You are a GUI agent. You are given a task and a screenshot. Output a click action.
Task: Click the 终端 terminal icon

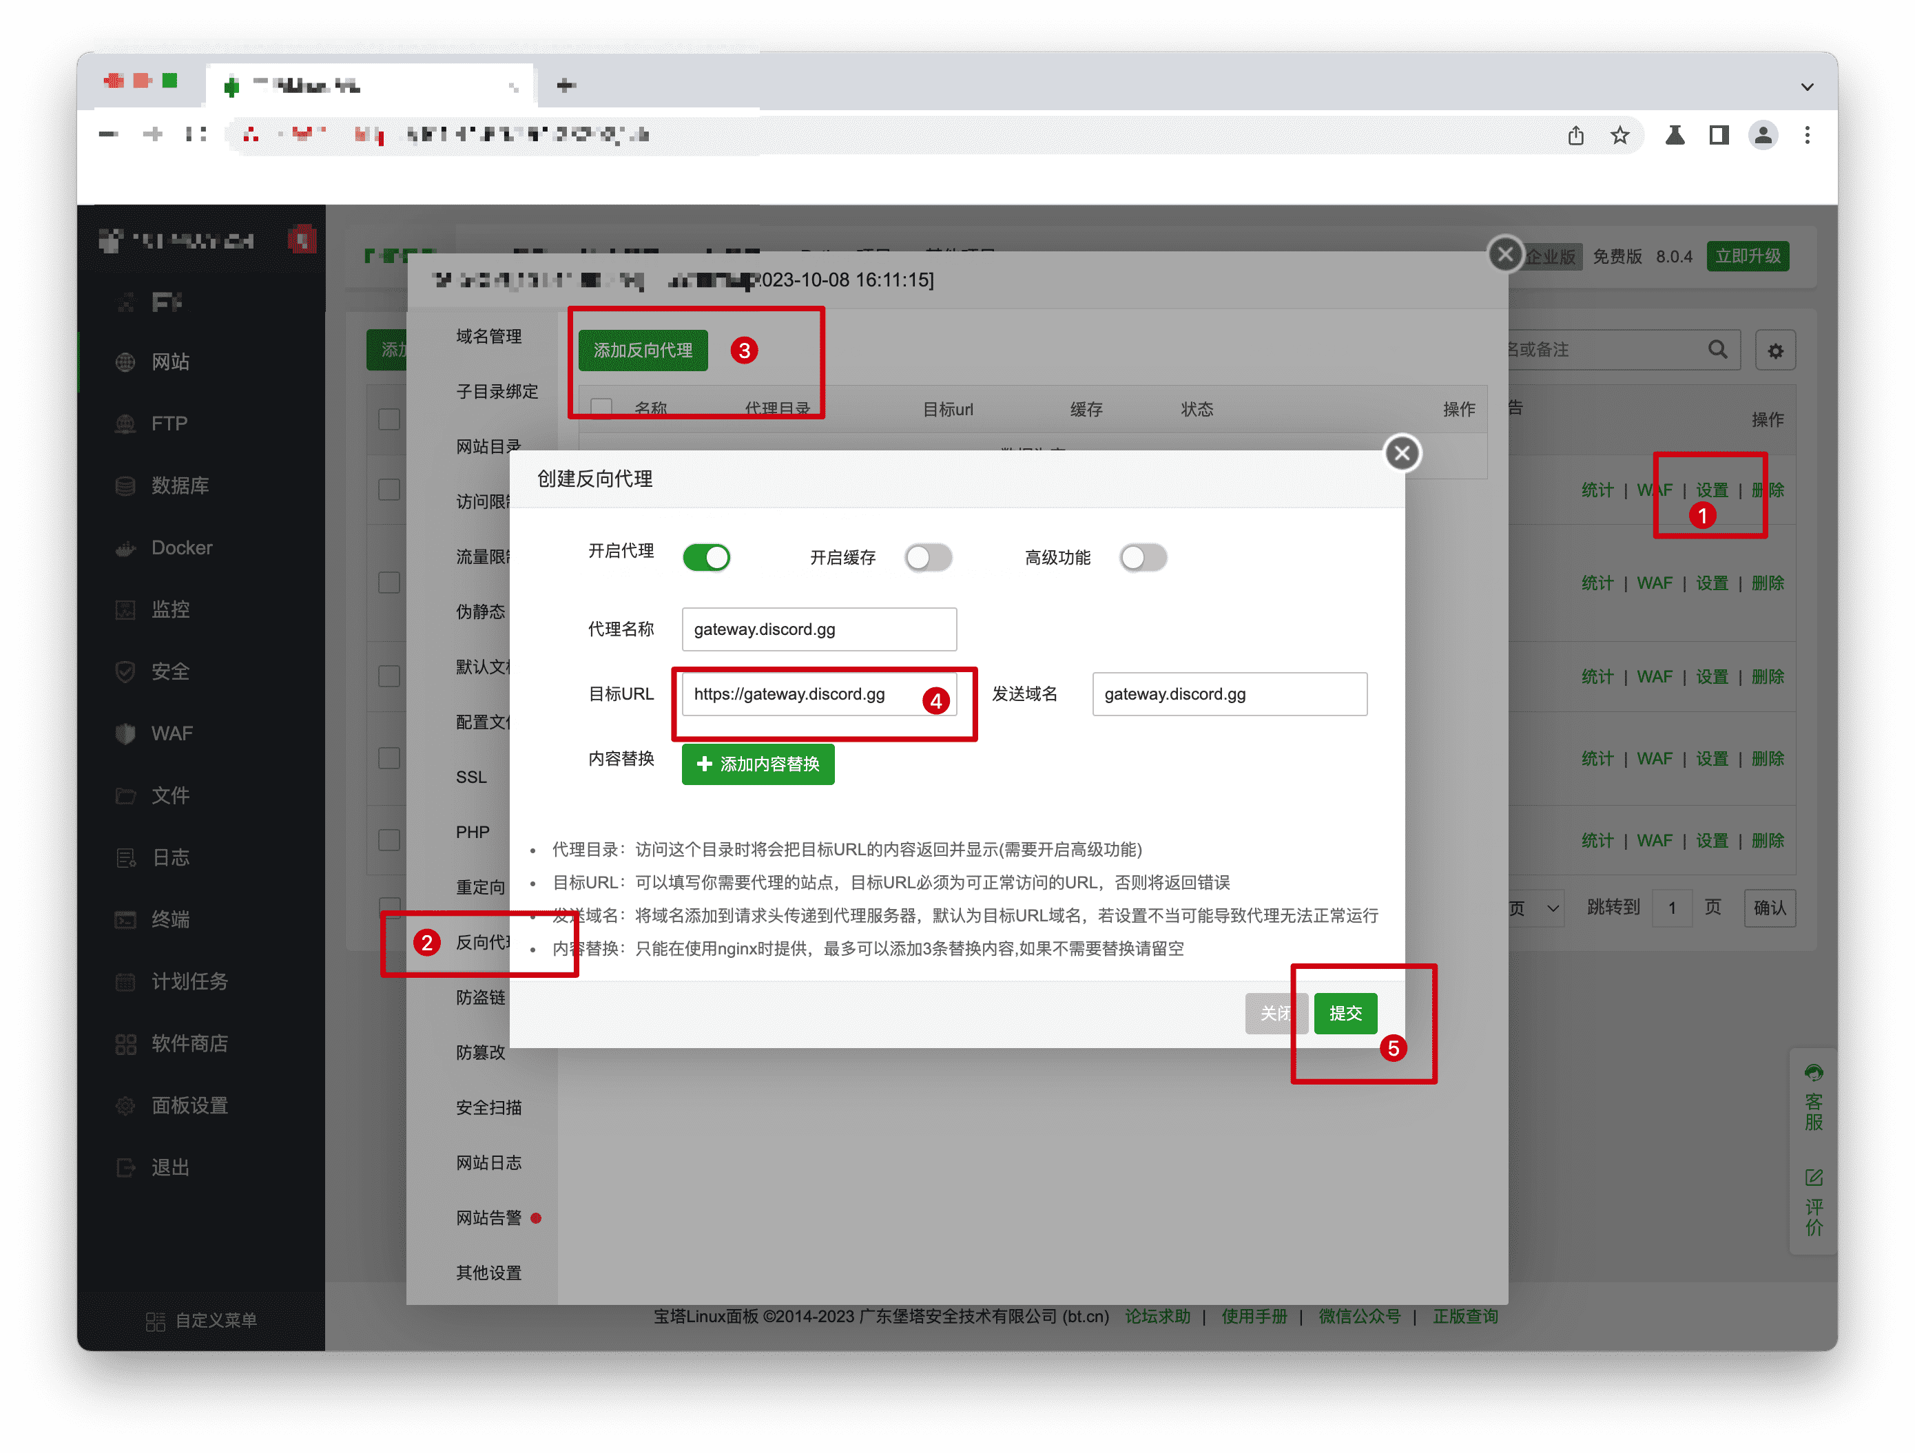coord(125,920)
